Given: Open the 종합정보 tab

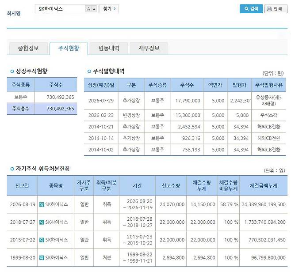Looking at the screenshot, I should coord(28,48).
